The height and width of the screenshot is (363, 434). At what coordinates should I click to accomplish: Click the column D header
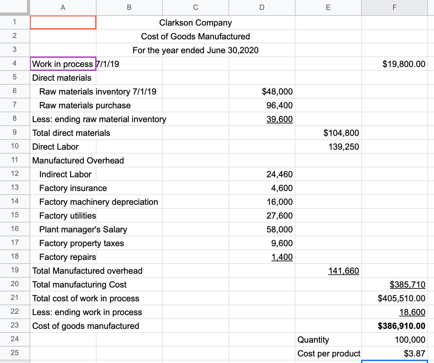(x=262, y=7)
